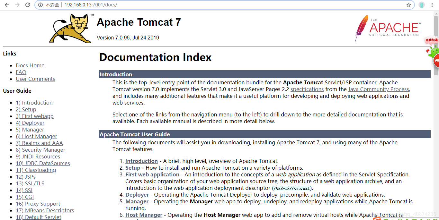Open First web application list link

click(x=152, y=174)
